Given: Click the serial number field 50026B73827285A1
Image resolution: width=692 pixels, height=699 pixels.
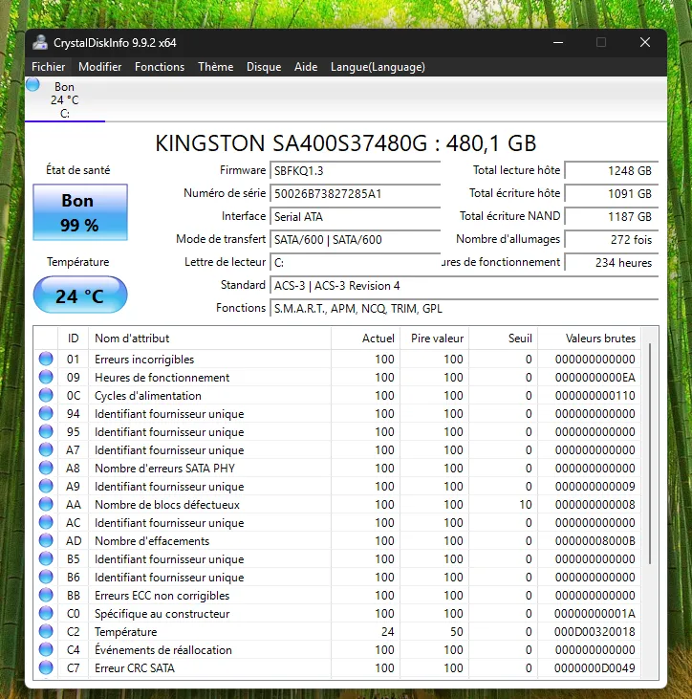Looking at the screenshot, I should 356,193.
